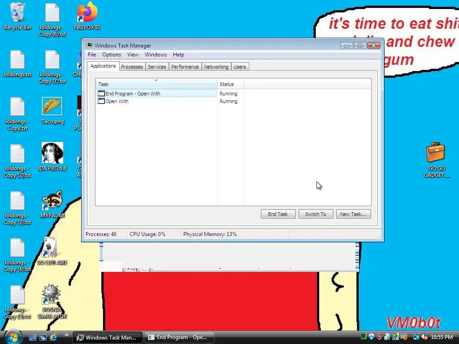The image size is (459, 344).
Task: Sort by the Status column header
Action: tap(231, 84)
